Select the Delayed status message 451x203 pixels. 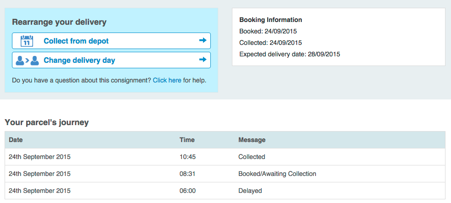pyautogui.click(x=250, y=191)
